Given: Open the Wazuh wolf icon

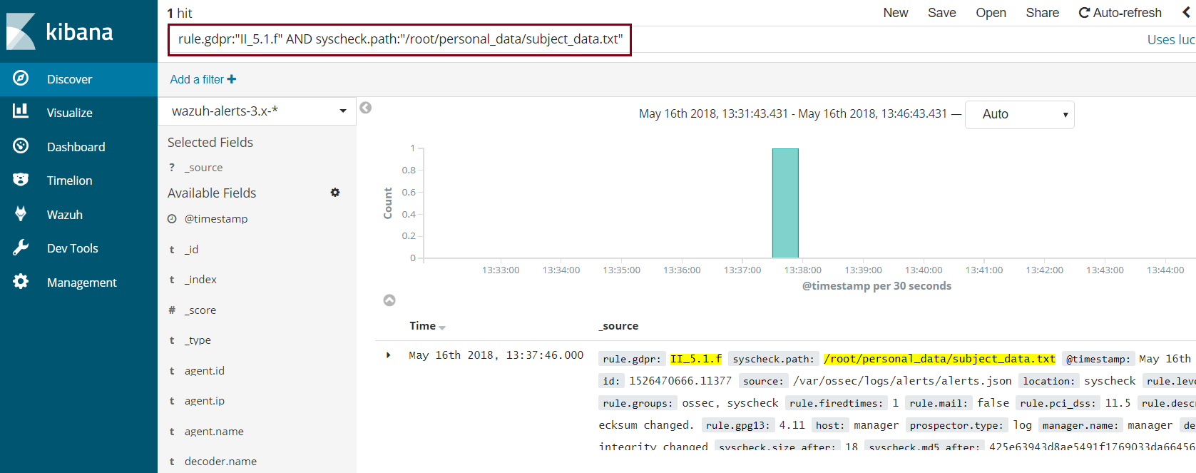Looking at the screenshot, I should tap(21, 213).
